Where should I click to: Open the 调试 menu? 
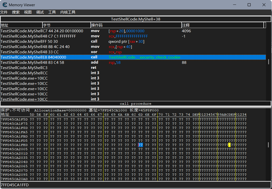pyautogui.click(x=40, y=12)
